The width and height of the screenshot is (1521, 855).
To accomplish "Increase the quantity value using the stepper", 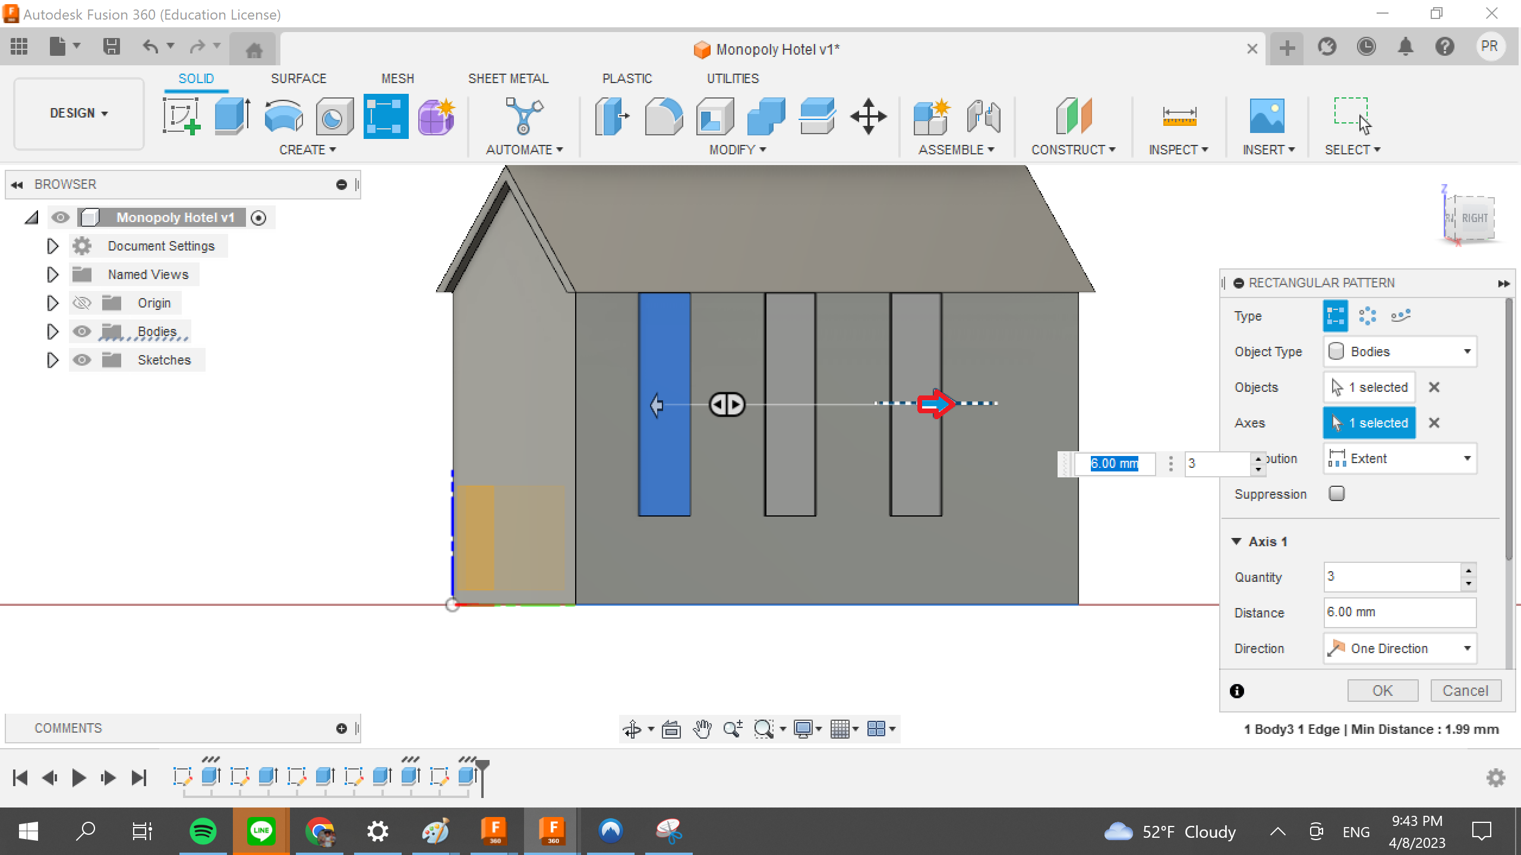I will 1469,570.
